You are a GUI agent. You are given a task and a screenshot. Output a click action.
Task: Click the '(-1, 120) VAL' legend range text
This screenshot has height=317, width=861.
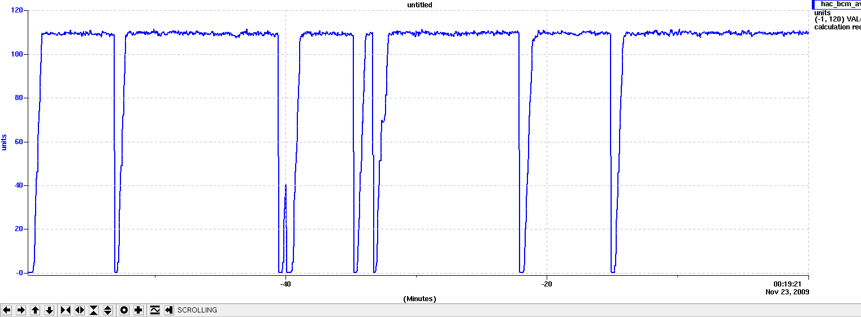point(837,19)
